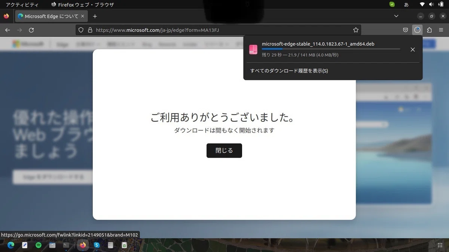
Task: Show site security padlock information
Action: [90, 30]
